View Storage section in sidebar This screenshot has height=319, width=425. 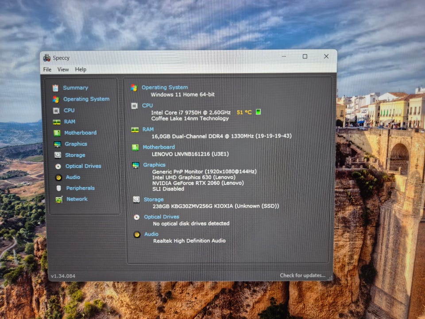point(75,155)
